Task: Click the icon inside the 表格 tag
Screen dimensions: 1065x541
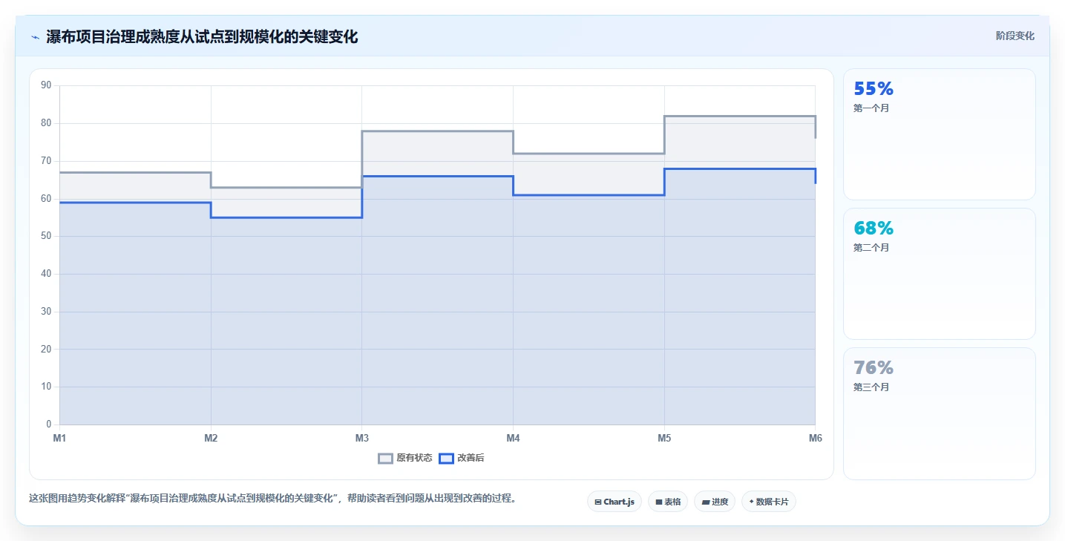Action: [659, 502]
